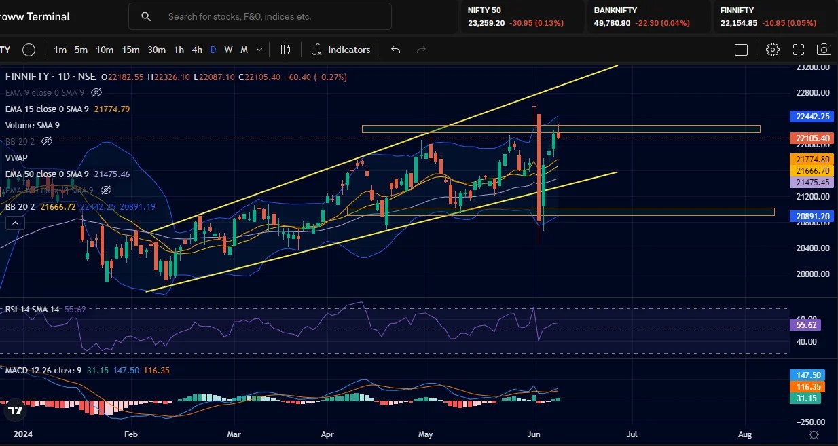Viewport: 838px width, 446px height.
Task: Click the stocks search input field
Action: (x=260, y=16)
